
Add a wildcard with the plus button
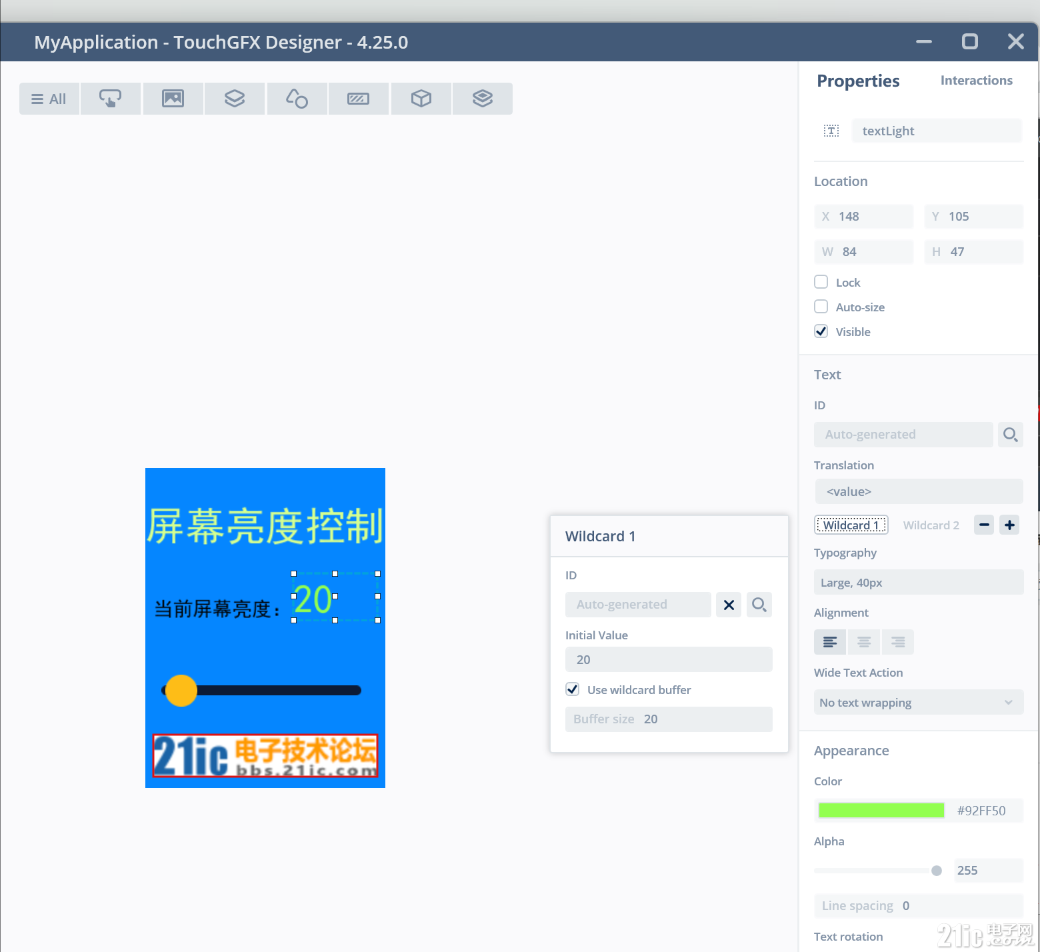[x=1010, y=525]
